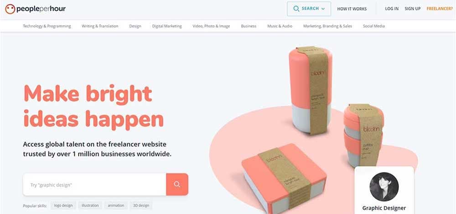Open the Log In page
Screen dimensions: 456x214
pos(392,9)
